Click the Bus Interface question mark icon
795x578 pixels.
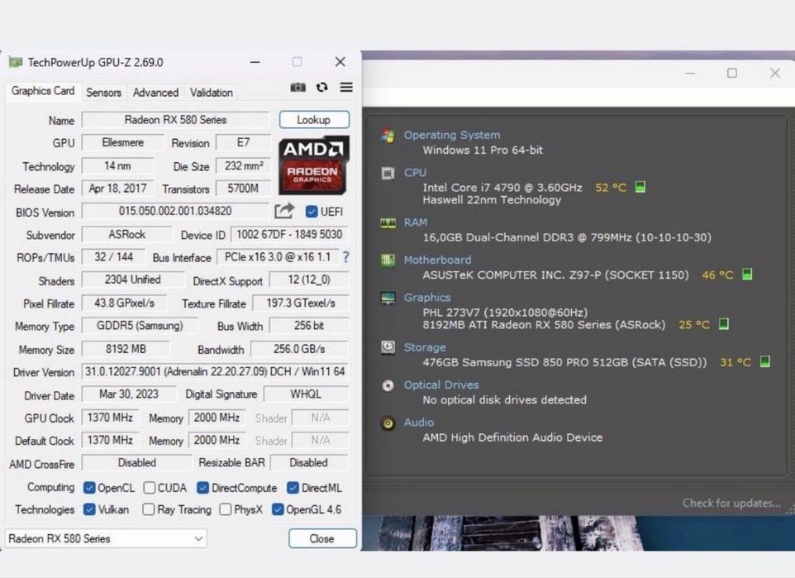[345, 257]
